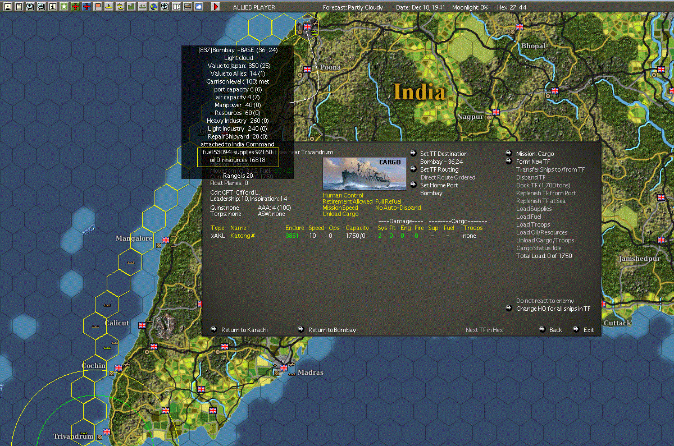
Task: Click the crosshair target toolbar icon
Action: [x=165, y=7]
